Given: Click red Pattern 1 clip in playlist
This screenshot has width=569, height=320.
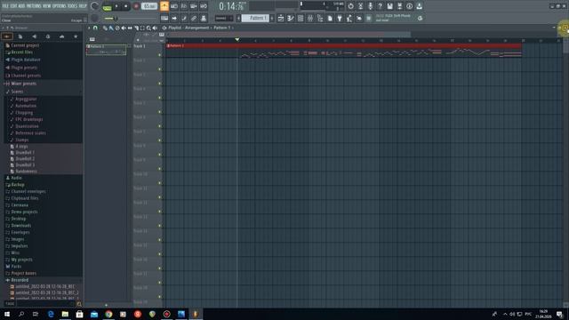Looking at the screenshot, I should tap(343, 46).
